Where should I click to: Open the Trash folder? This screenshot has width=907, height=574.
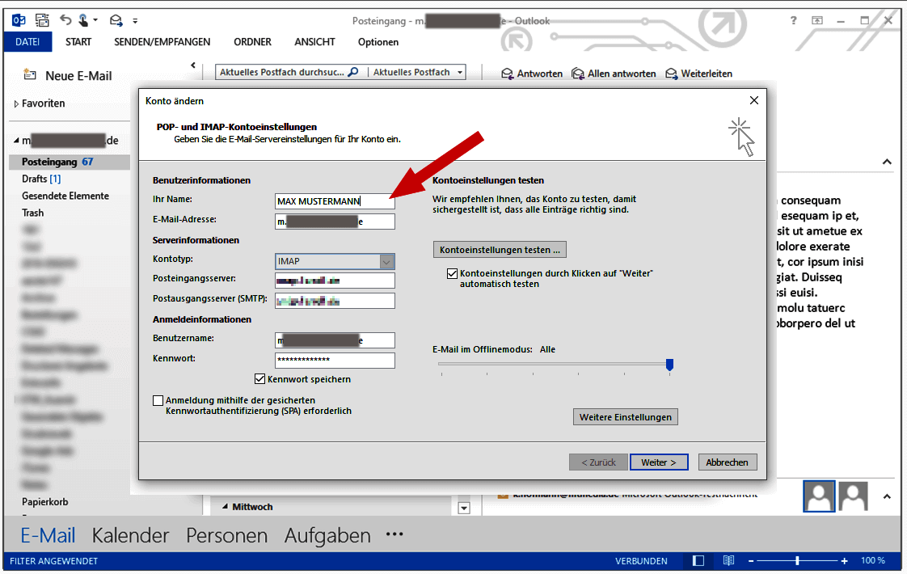pos(33,213)
